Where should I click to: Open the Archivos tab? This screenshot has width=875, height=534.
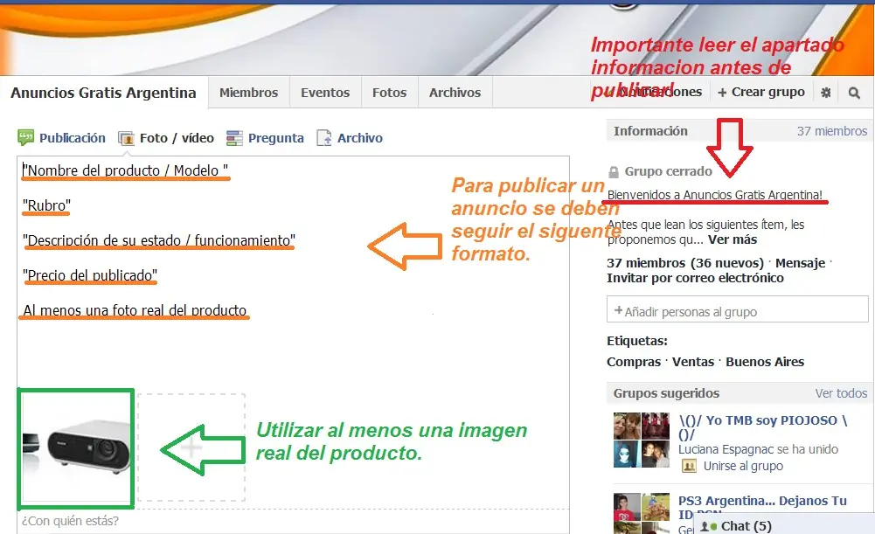point(455,93)
